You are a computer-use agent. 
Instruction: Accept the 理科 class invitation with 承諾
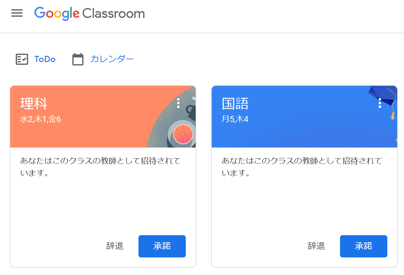click(162, 246)
